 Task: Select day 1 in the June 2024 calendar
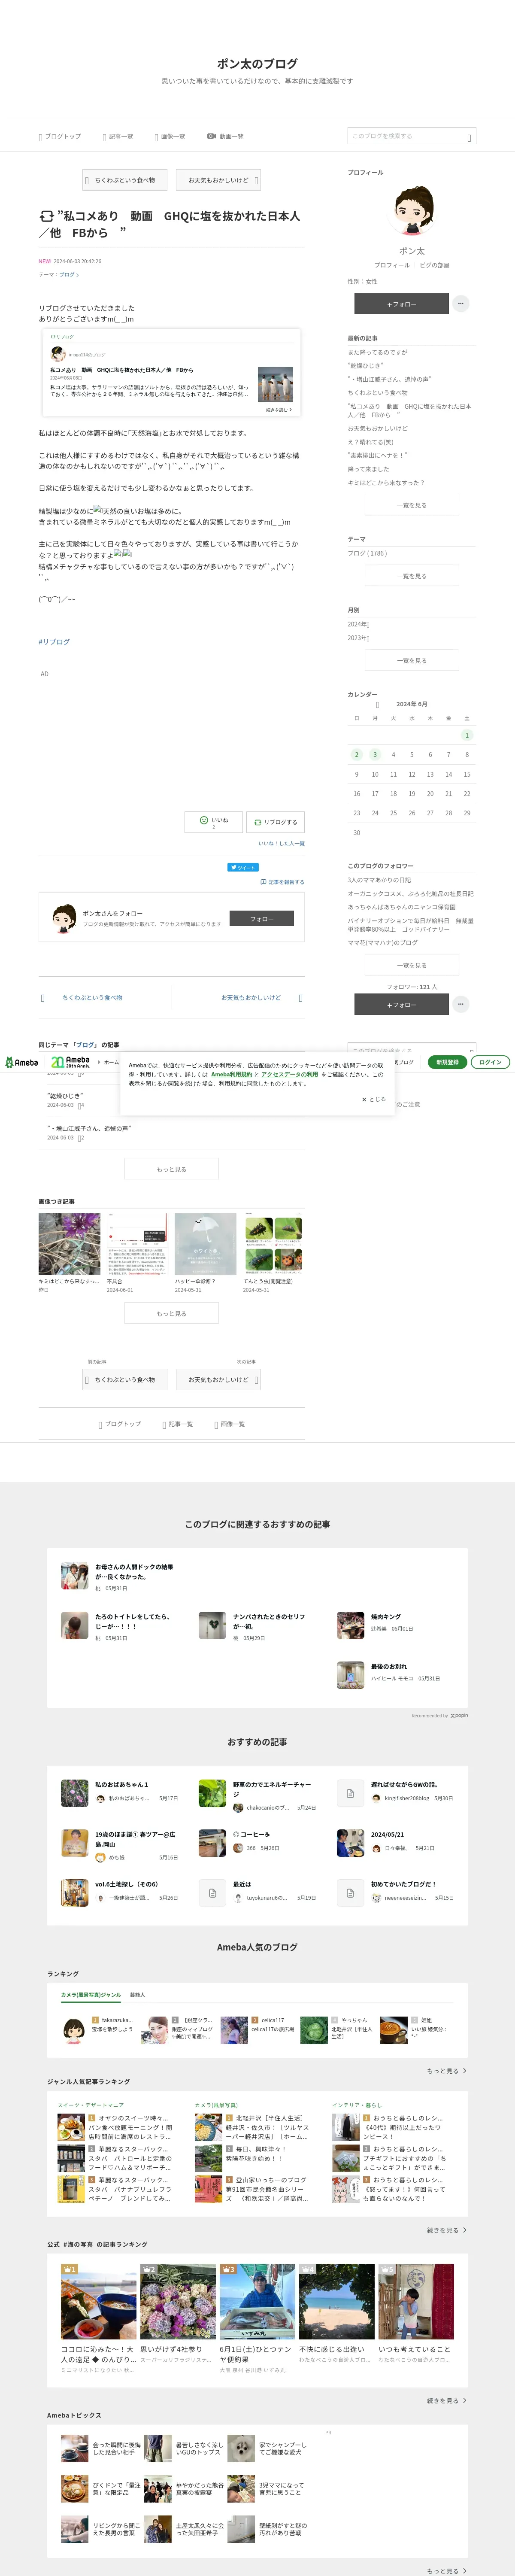coord(467,735)
